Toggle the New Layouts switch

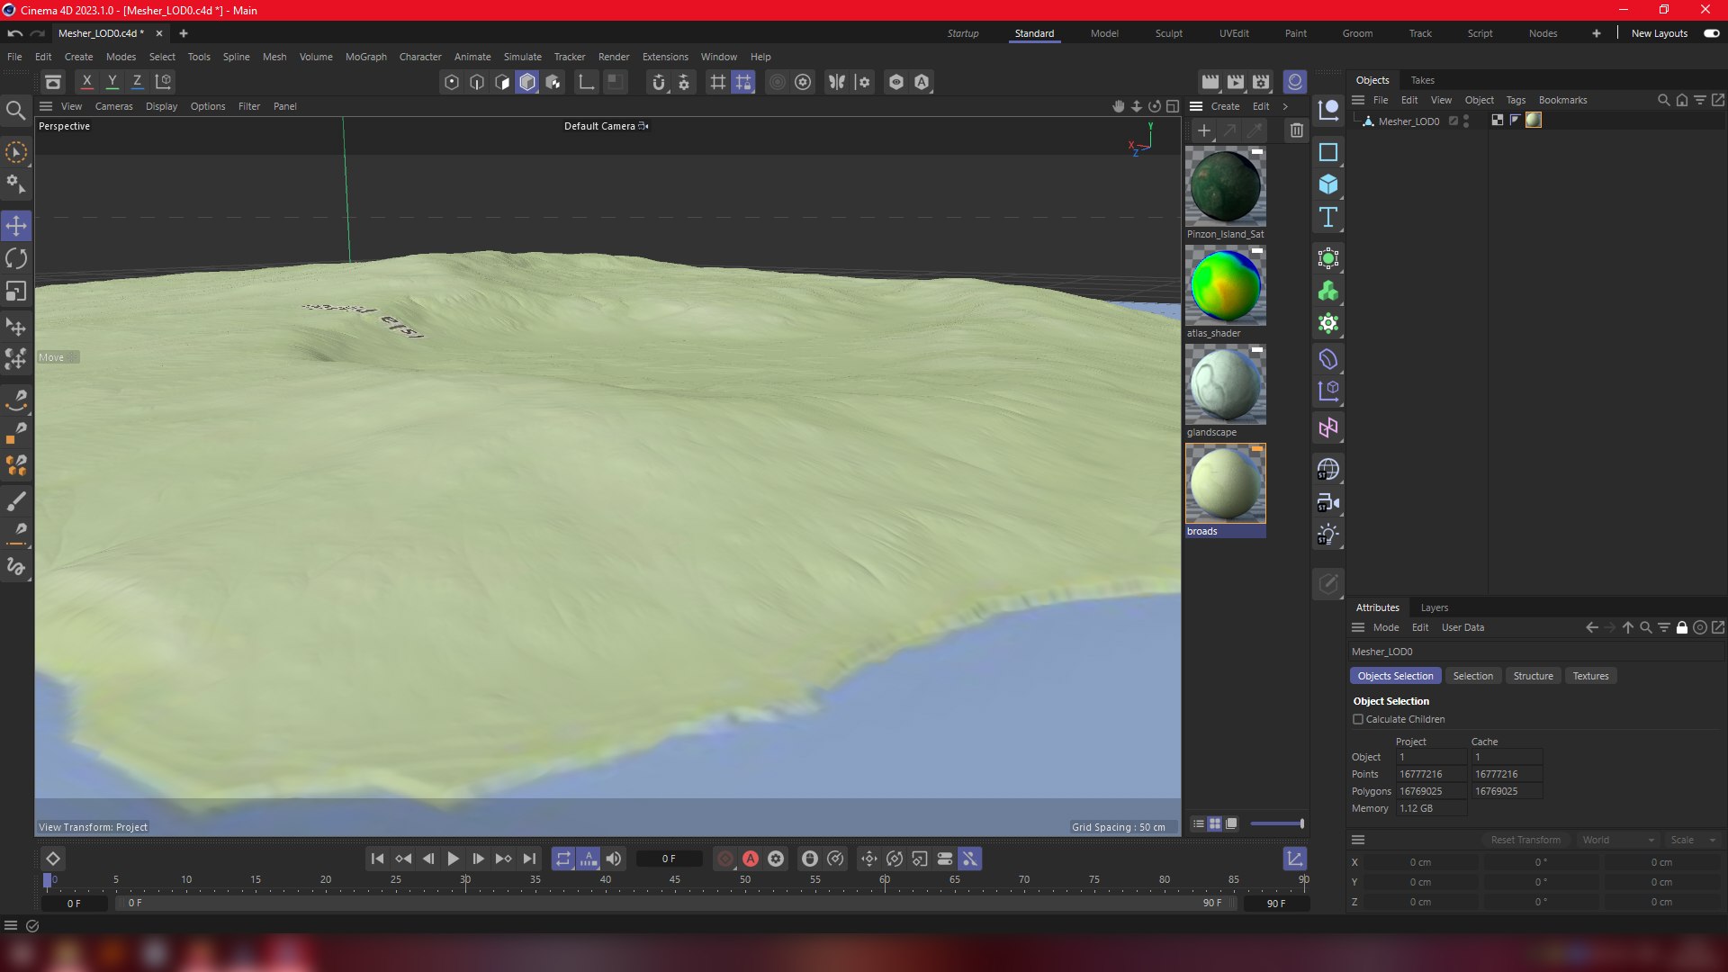click(1711, 33)
